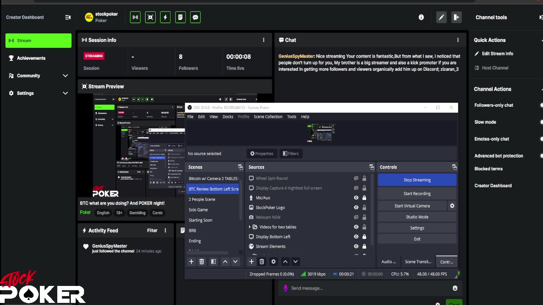The image size is (543, 305).
Task: Click the screen capture icon in Kick header
Action: 150,17
